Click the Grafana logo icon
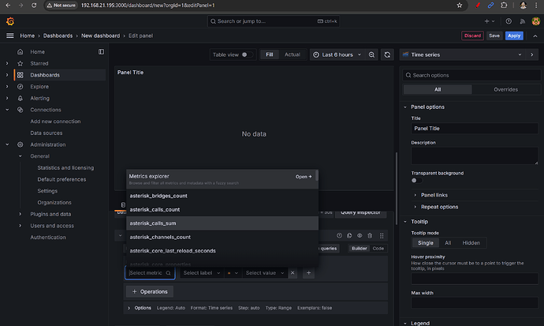 point(10,21)
